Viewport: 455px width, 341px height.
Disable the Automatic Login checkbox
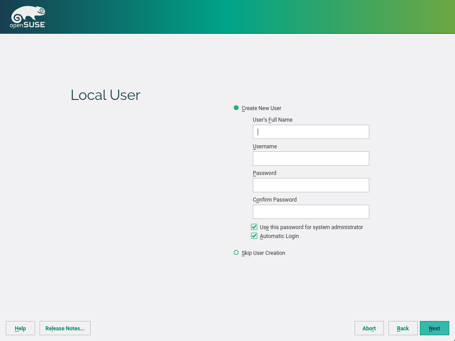(x=255, y=236)
